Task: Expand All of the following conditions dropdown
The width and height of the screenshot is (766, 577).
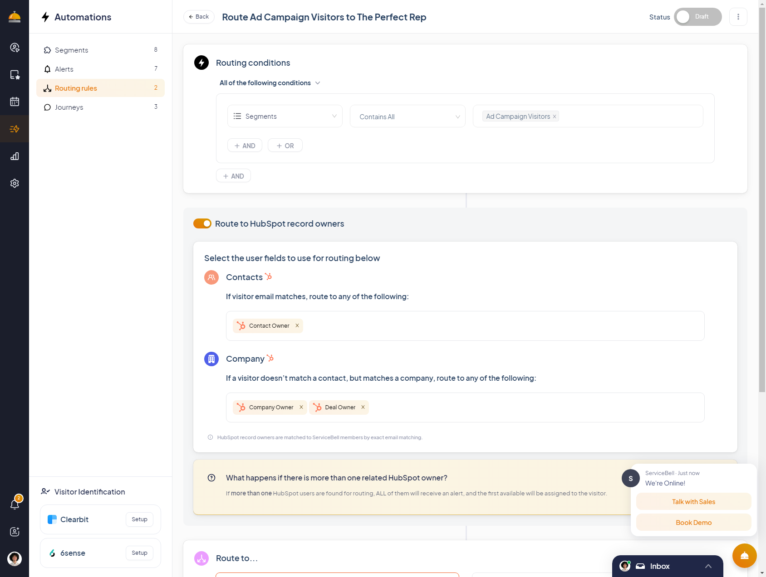Action: pyautogui.click(x=270, y=83)
